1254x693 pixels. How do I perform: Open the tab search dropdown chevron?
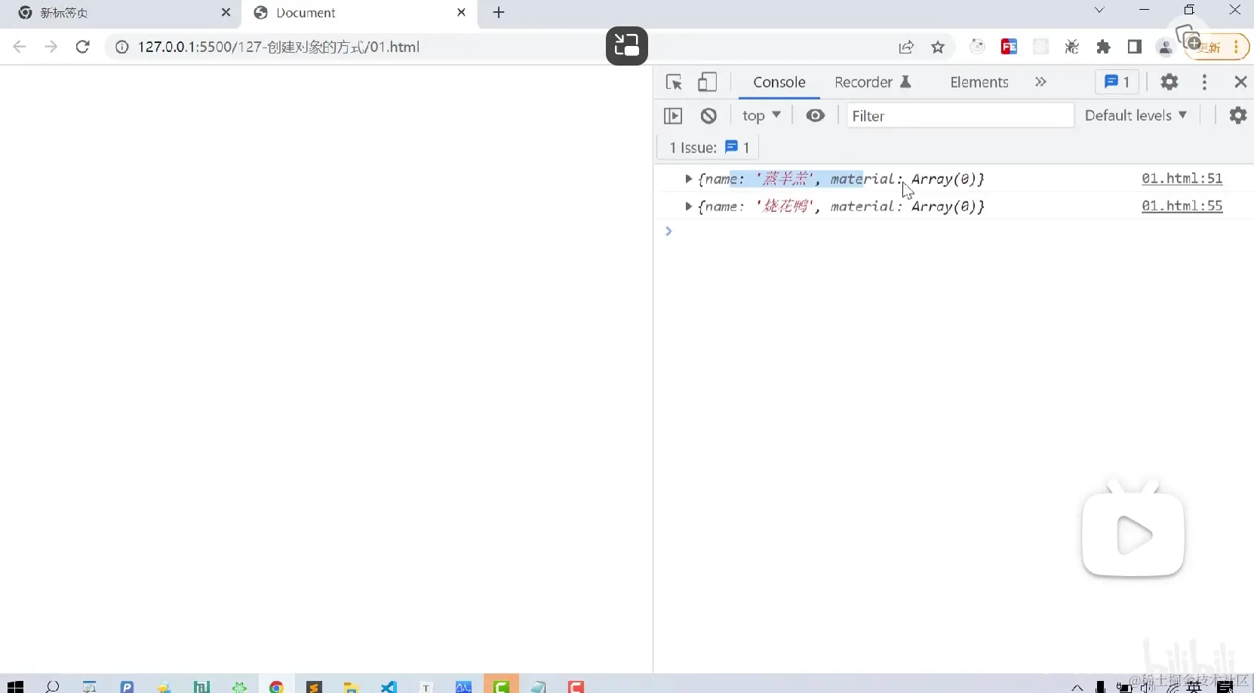coord(1099,10)
